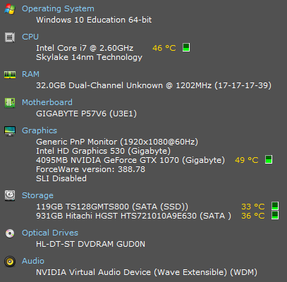Select the Graphics section heading

(39, 131)
